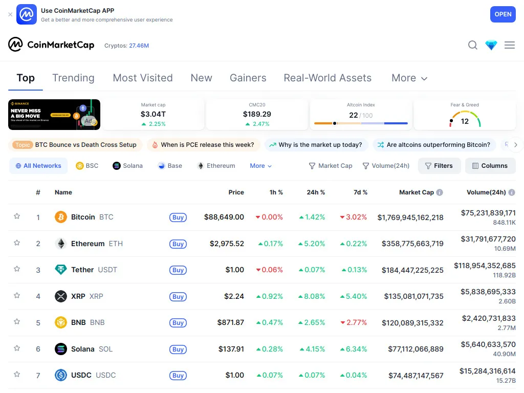Open the CoinMarketCap logo homepage

(x=51, y=45)
